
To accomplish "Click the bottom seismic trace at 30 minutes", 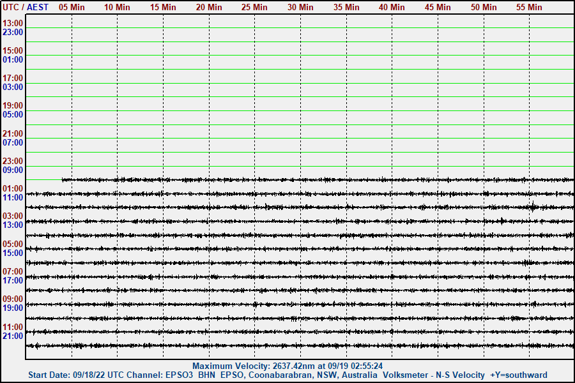I will tap(300, 346).
